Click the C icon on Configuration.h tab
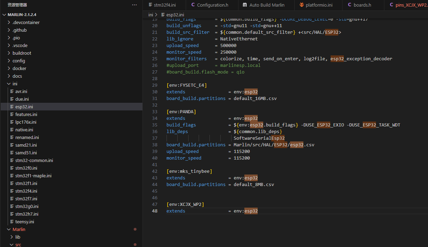This screenshot has width=428, height=247. (x=193, y=5)
